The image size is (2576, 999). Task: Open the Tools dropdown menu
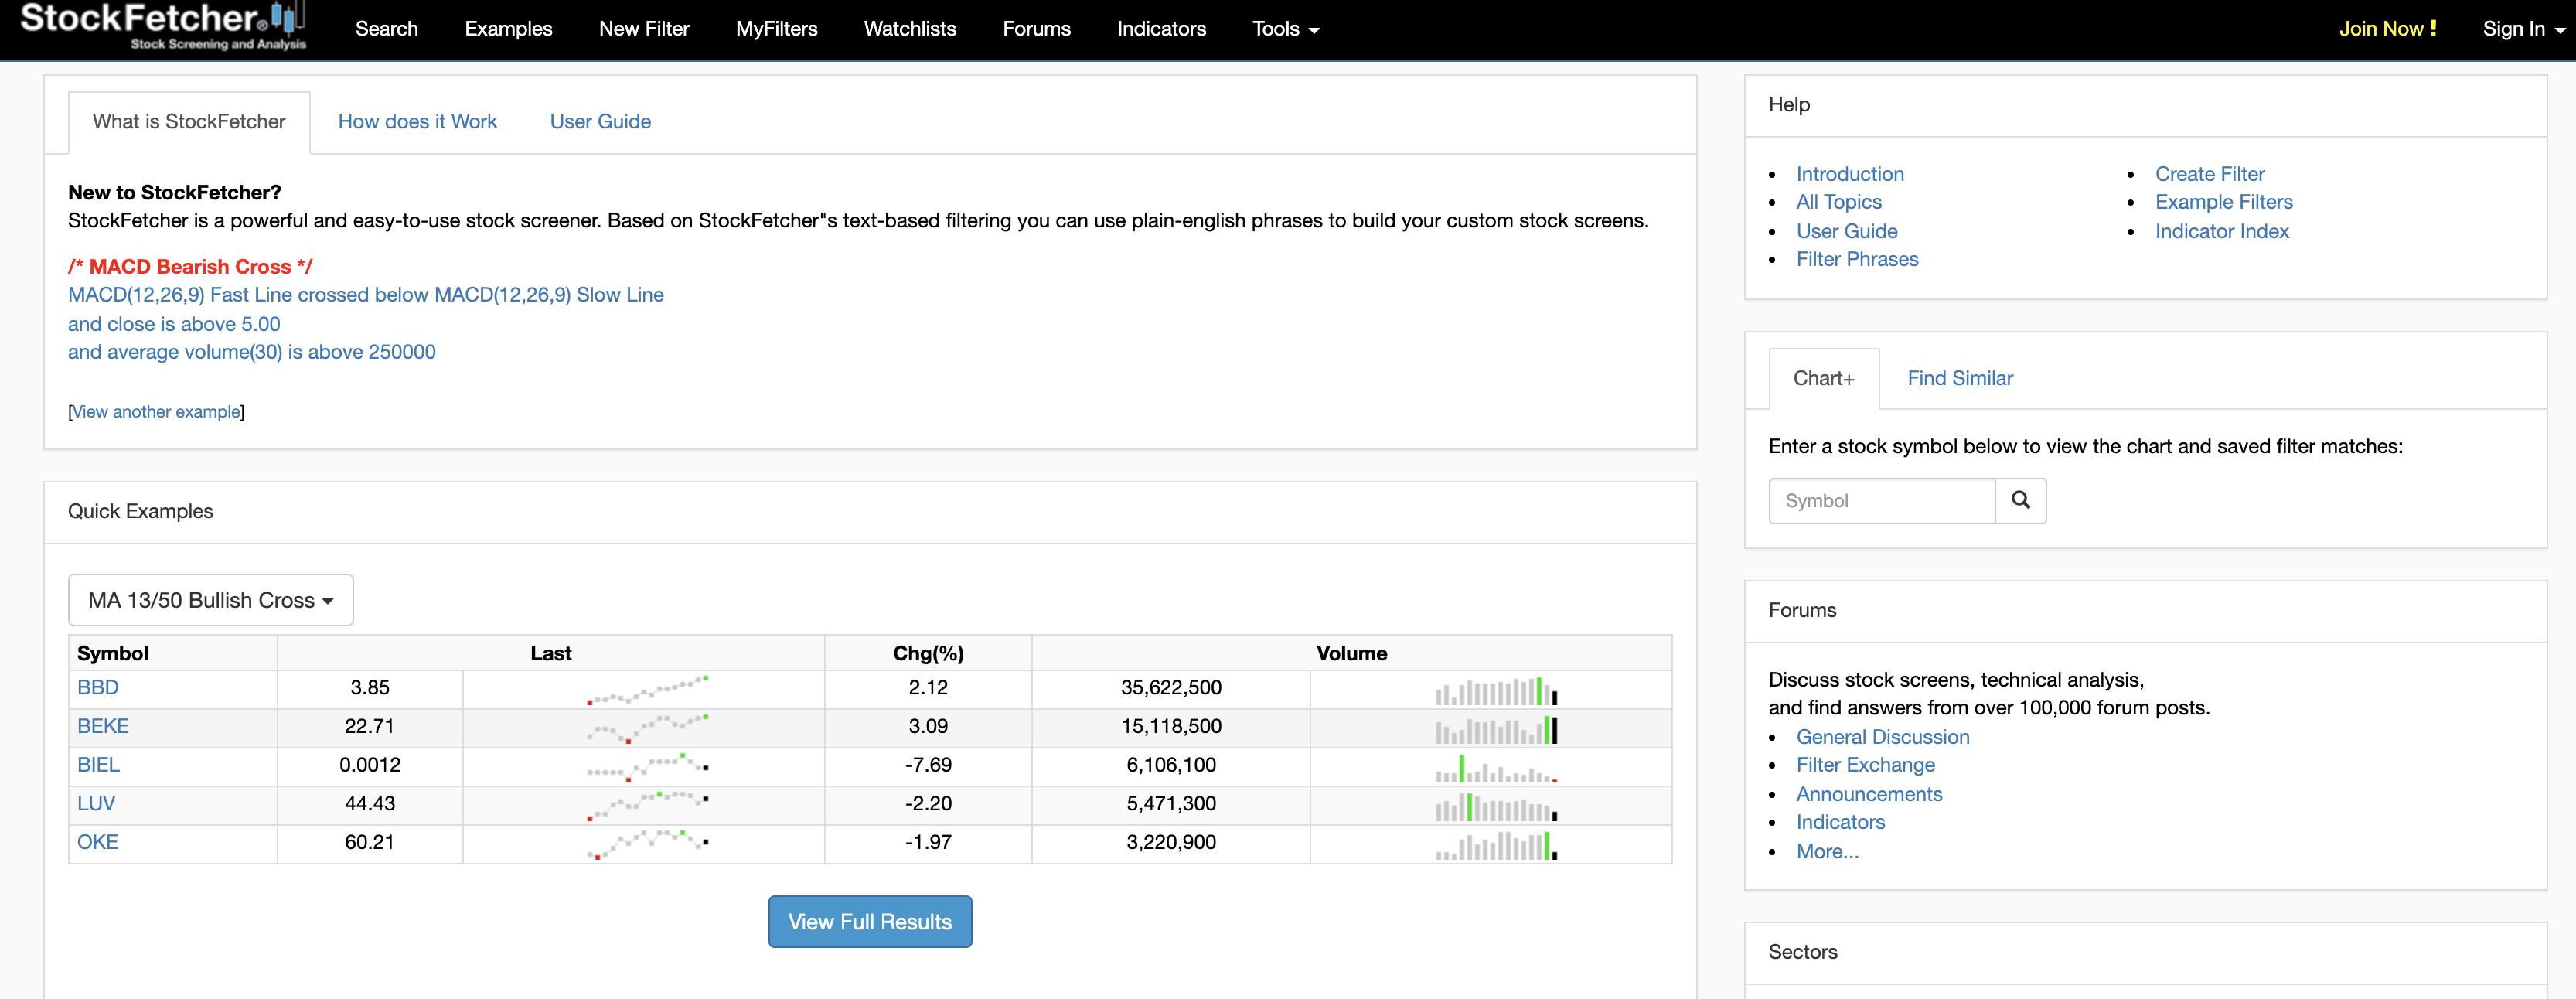[x=1285, y=29]
